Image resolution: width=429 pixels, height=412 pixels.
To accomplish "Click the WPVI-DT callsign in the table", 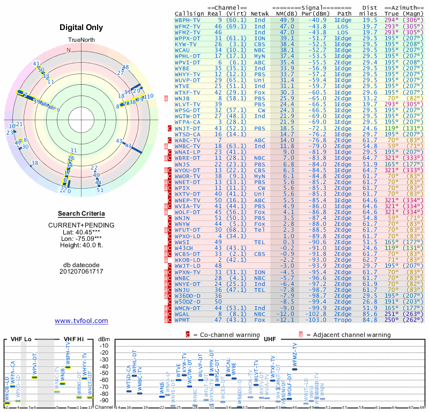I will (x=187, y=62).
